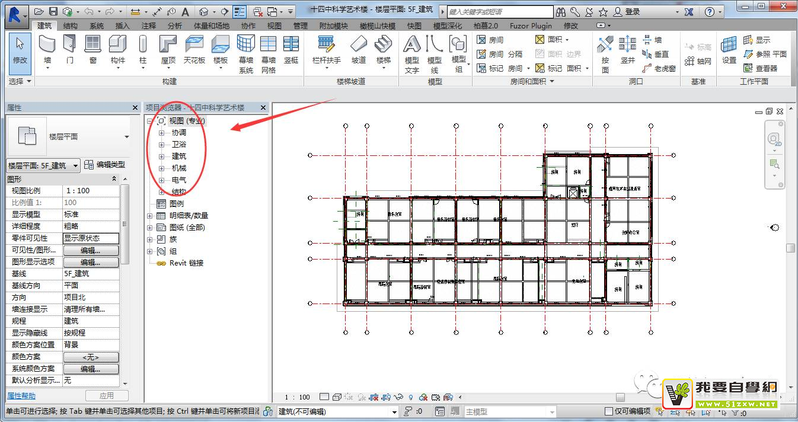
Task: Collapse the 视图 (专业) tree node
Action: pos(150,121)
